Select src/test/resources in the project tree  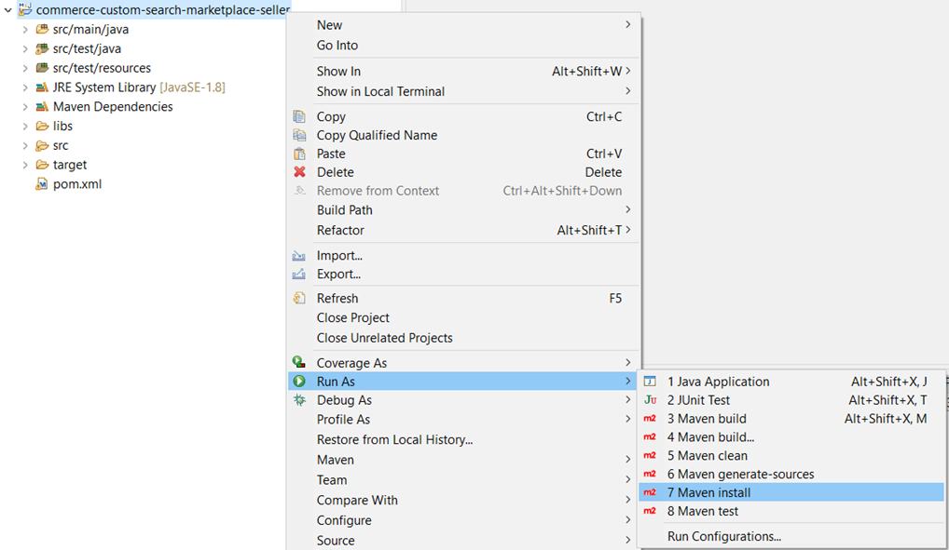[101, 68]
